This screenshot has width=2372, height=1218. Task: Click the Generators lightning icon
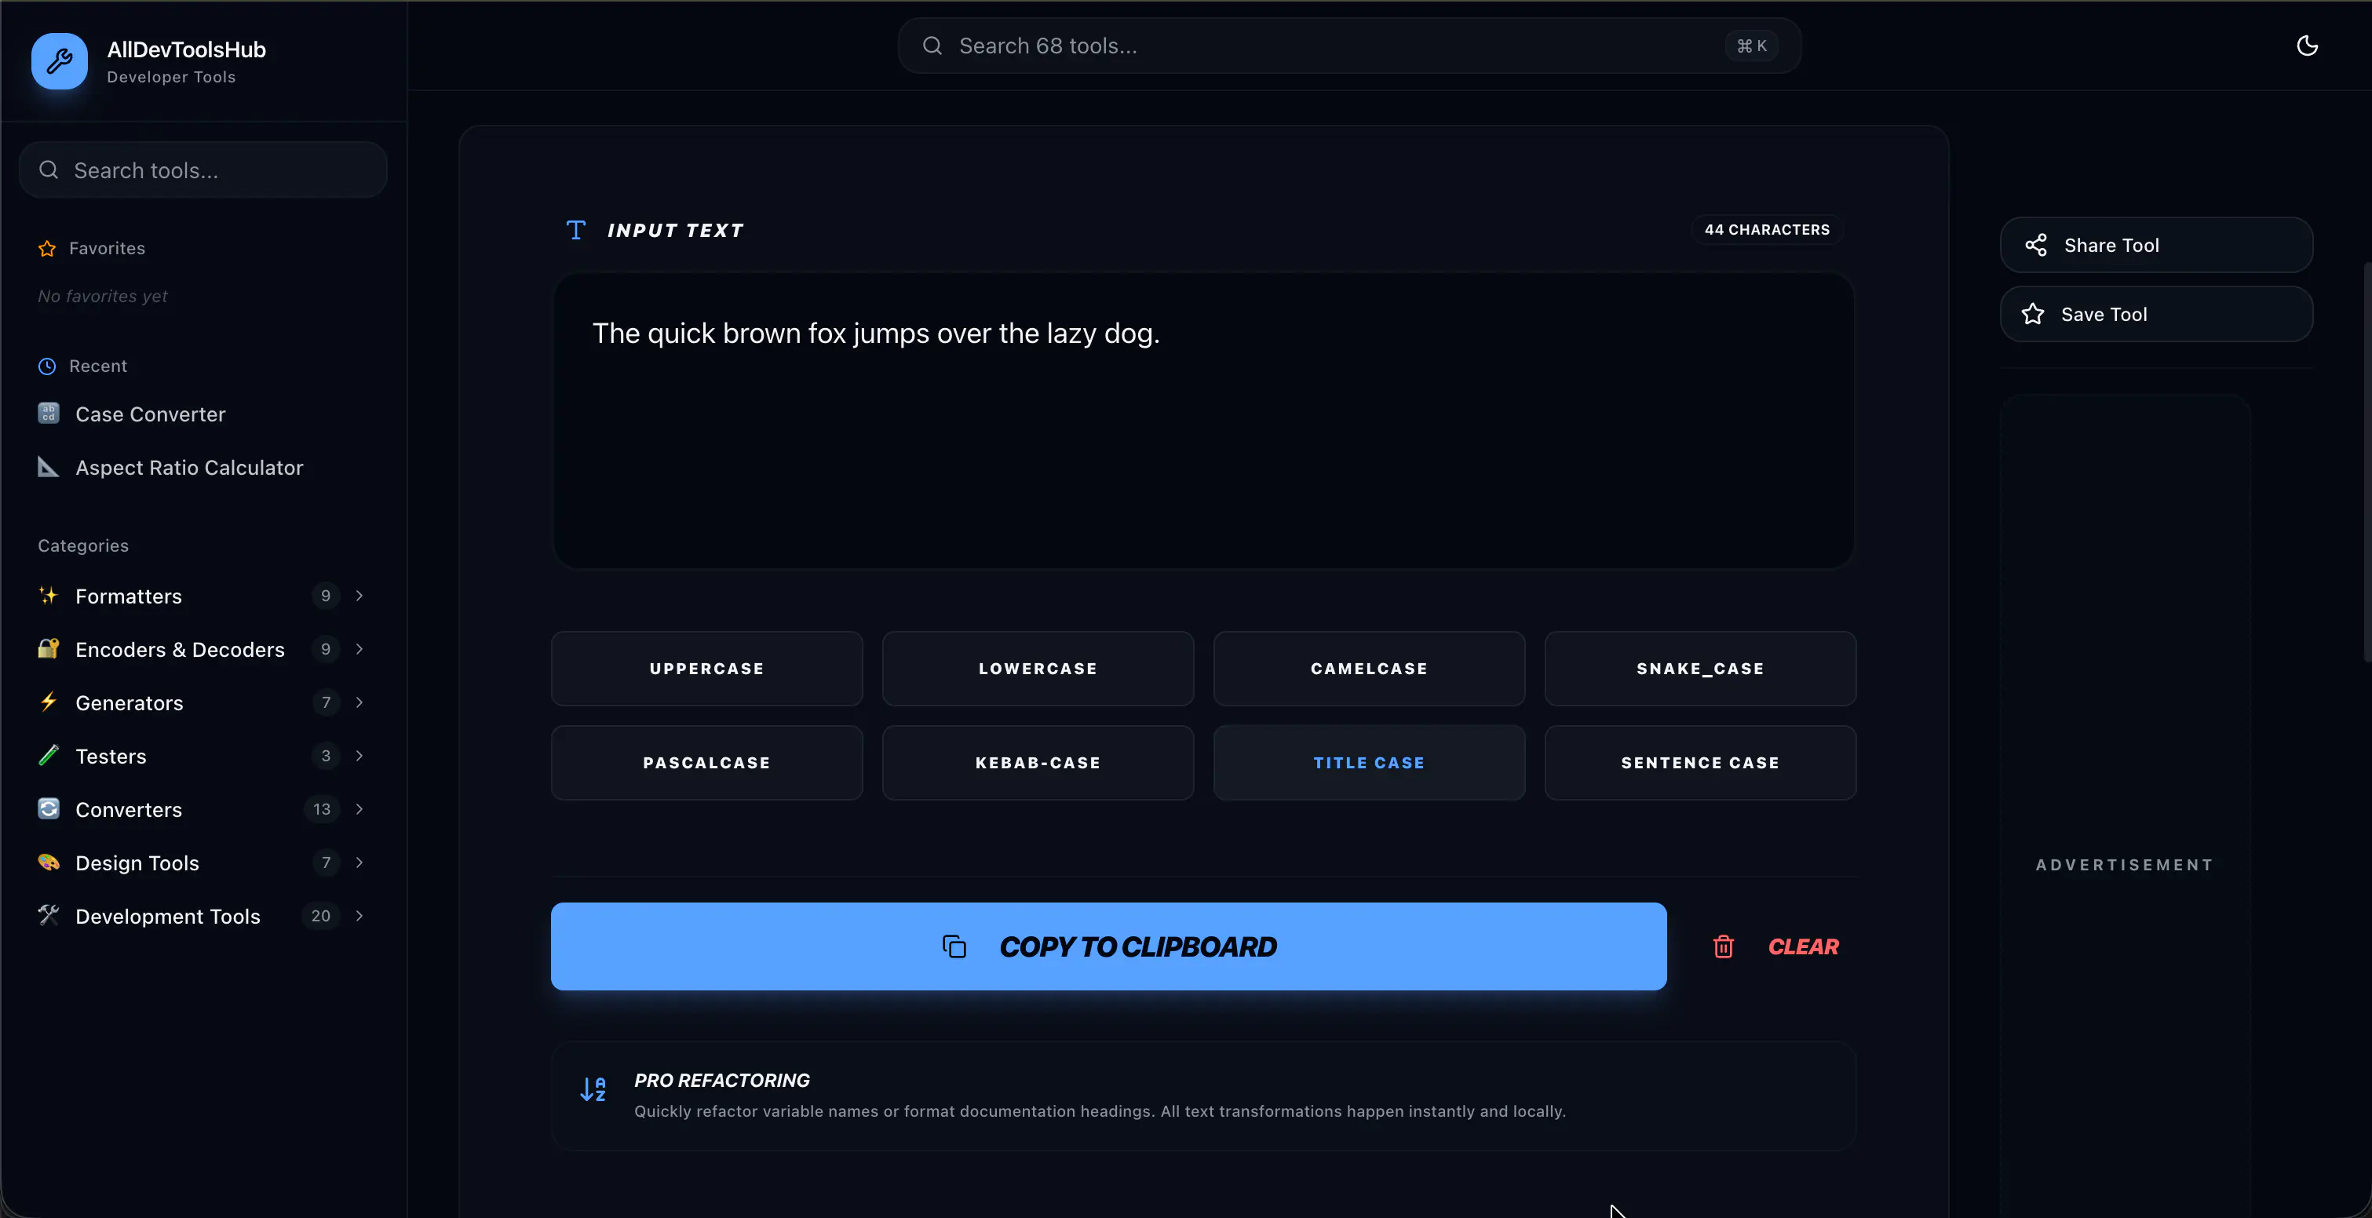[49, 702]
